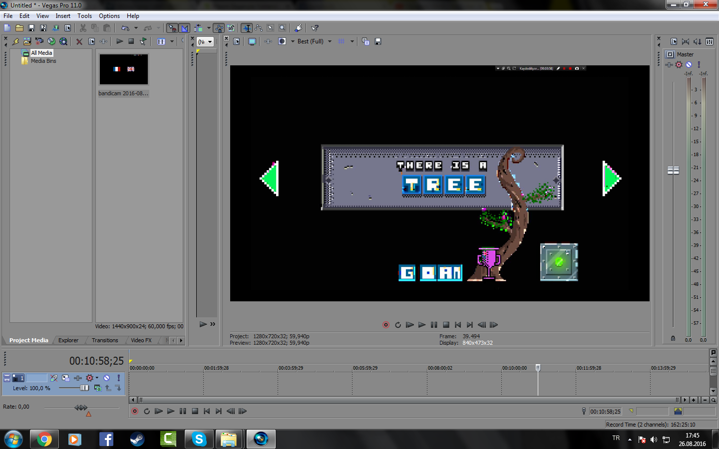Open the Overlays grid dropdown arrow
This screenshot has width=719, height=449.
point(352,41)
